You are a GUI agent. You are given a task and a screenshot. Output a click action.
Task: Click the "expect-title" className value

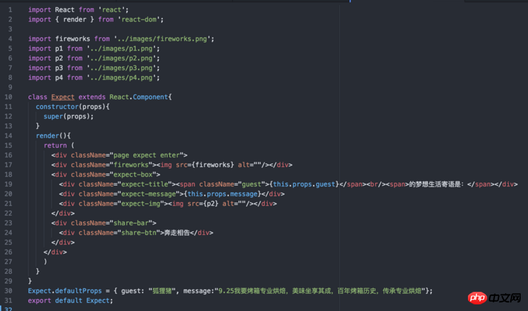[x=145, y=184]
